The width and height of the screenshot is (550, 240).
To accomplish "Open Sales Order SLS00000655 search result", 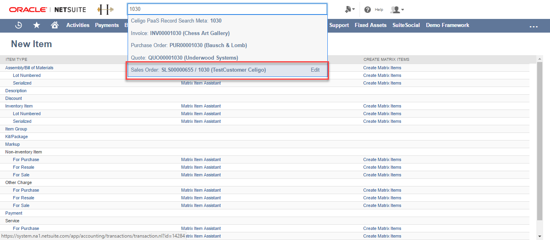I will tap(227, 70).
